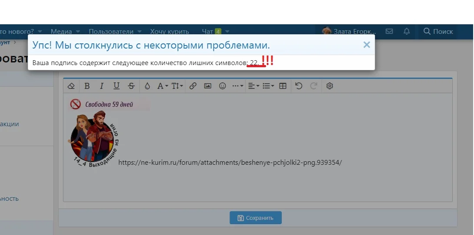This screenshot has height=235, width=474.
Task: Click the signature editor text area
Action: pyautogui.click(x=257, y=147)
